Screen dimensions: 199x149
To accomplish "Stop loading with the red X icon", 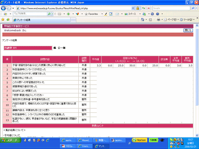I will (148, 8).
